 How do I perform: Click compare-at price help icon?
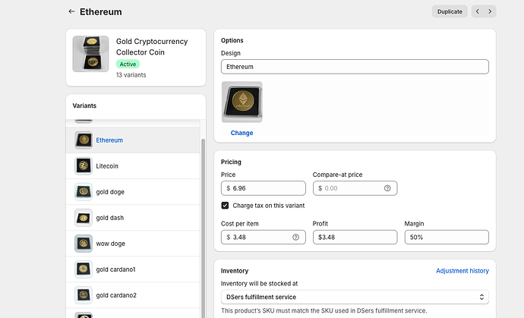click(387, 188)
